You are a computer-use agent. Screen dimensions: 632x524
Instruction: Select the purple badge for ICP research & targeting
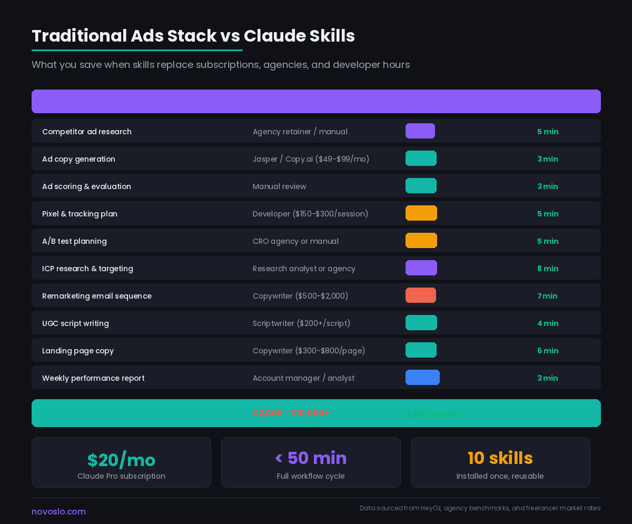(421, 268)
